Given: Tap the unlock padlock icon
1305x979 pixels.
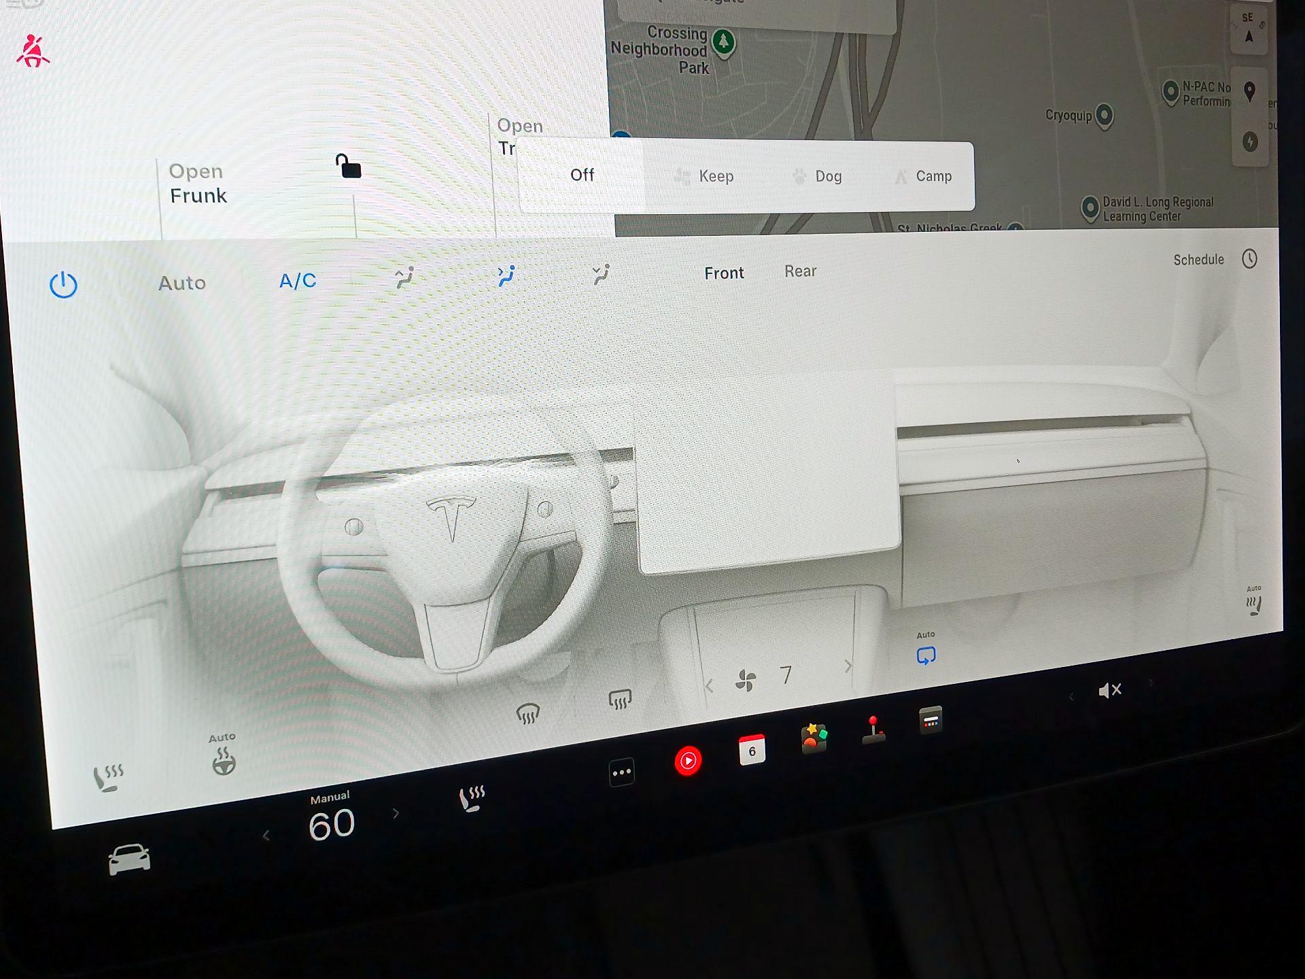Looking at the screenshot, I should click(348, 166).
